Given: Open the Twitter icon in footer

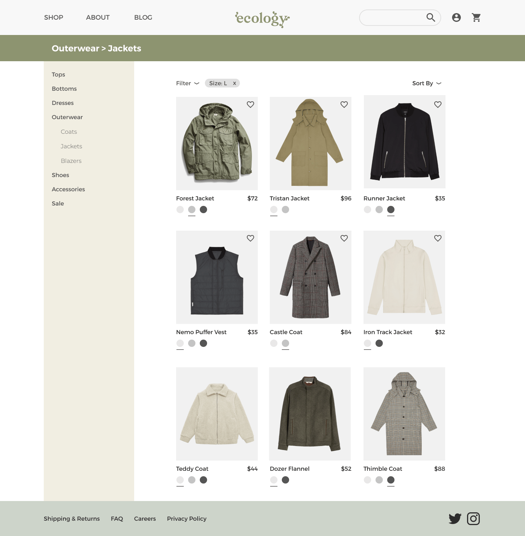Looking at the screenshot, I should pos(455,519).
